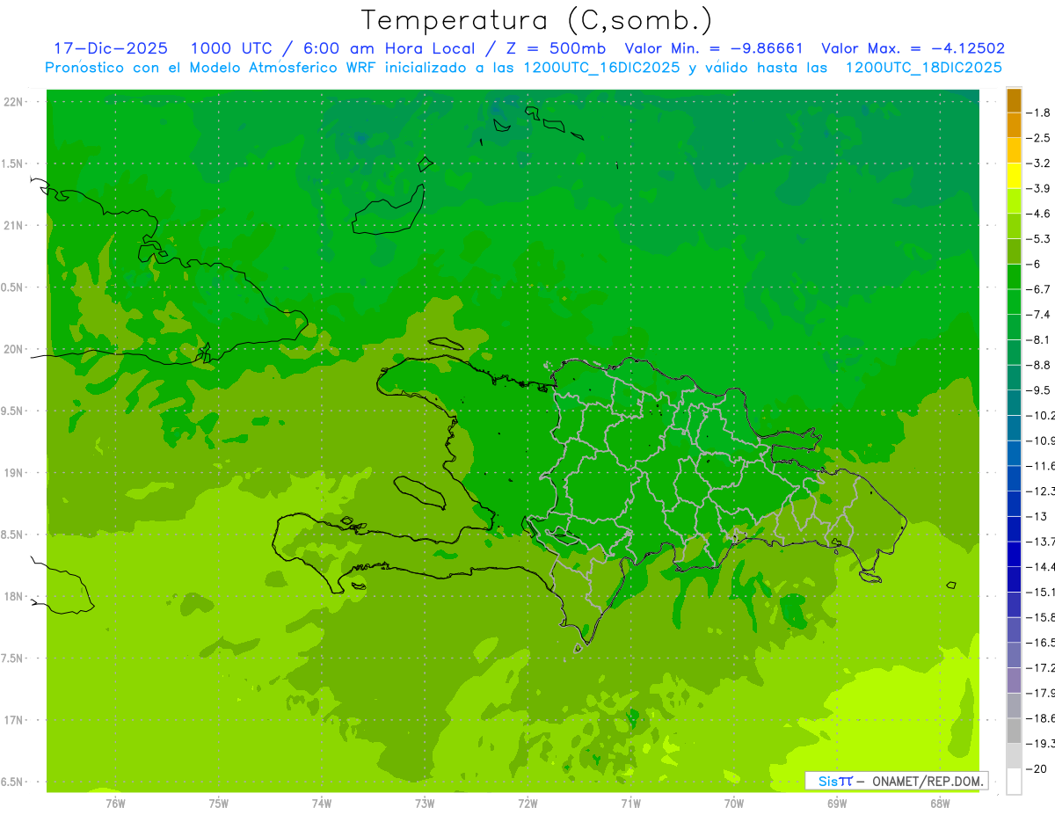The image size is (1055, 815).
Task: Click the '-9.5' color bar value
Action: (1037, 390)
